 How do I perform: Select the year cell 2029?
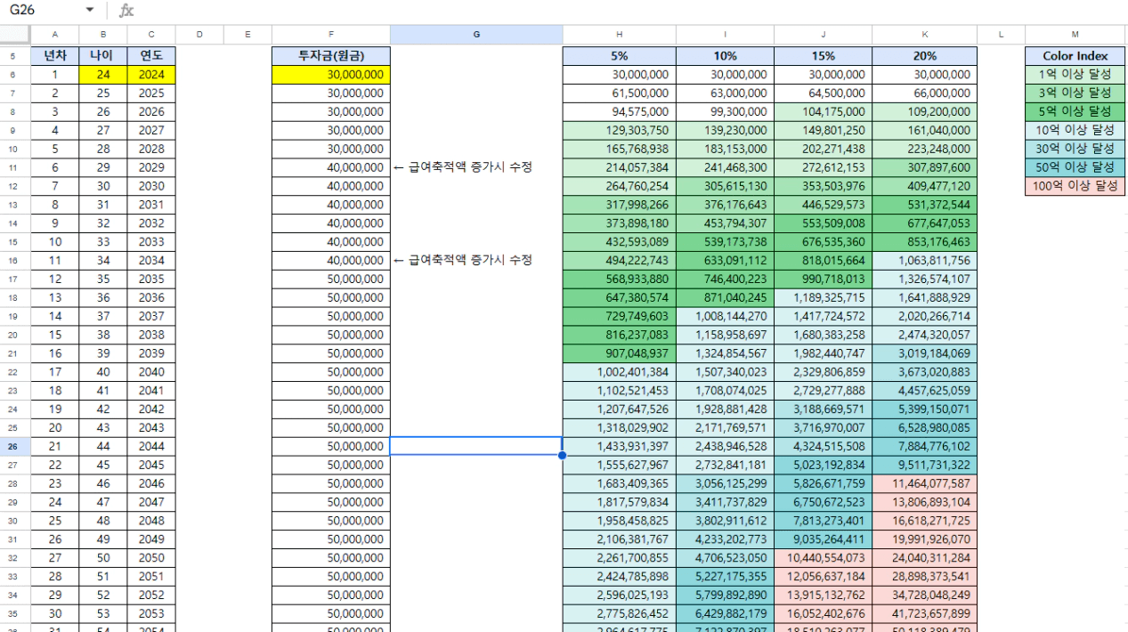[151, 167]
